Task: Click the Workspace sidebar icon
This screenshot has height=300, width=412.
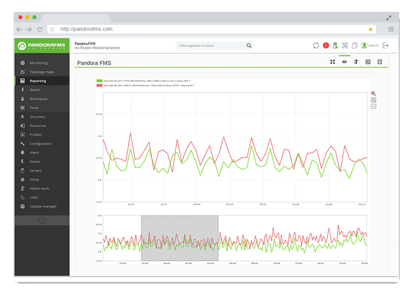Action: tap(22, 99)
